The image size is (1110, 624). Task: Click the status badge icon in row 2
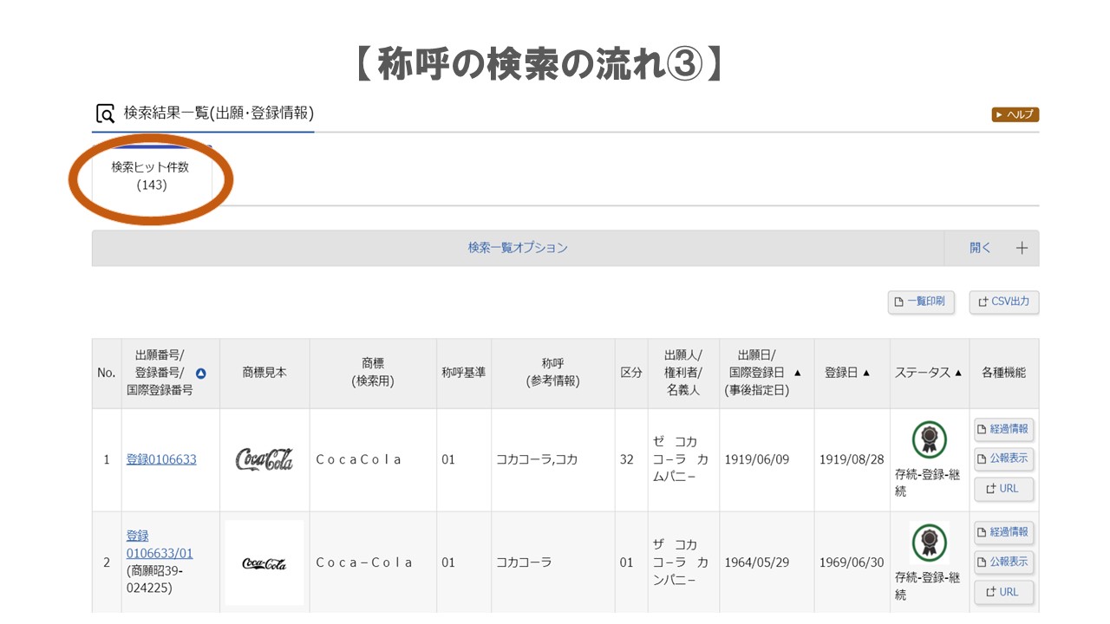[929, 543]
